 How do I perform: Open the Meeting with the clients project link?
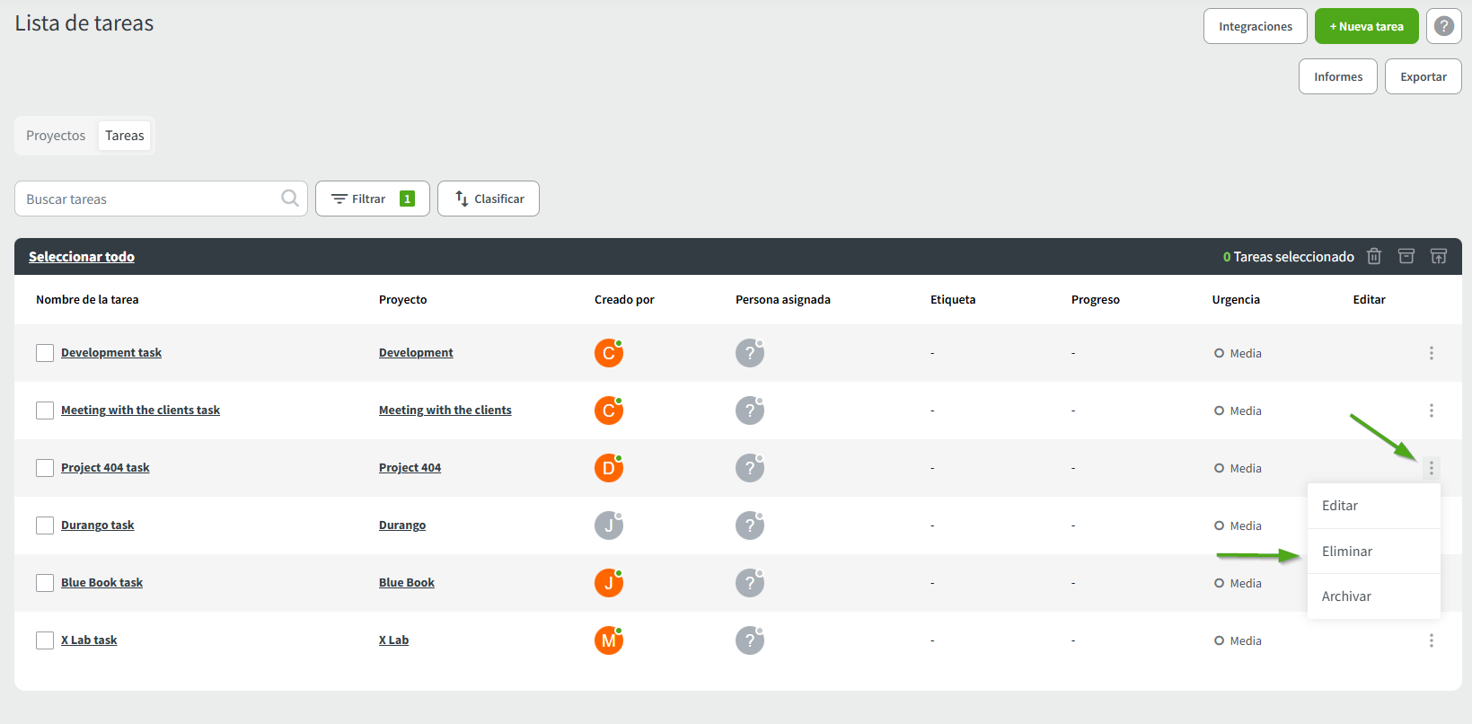coord(445,411)
